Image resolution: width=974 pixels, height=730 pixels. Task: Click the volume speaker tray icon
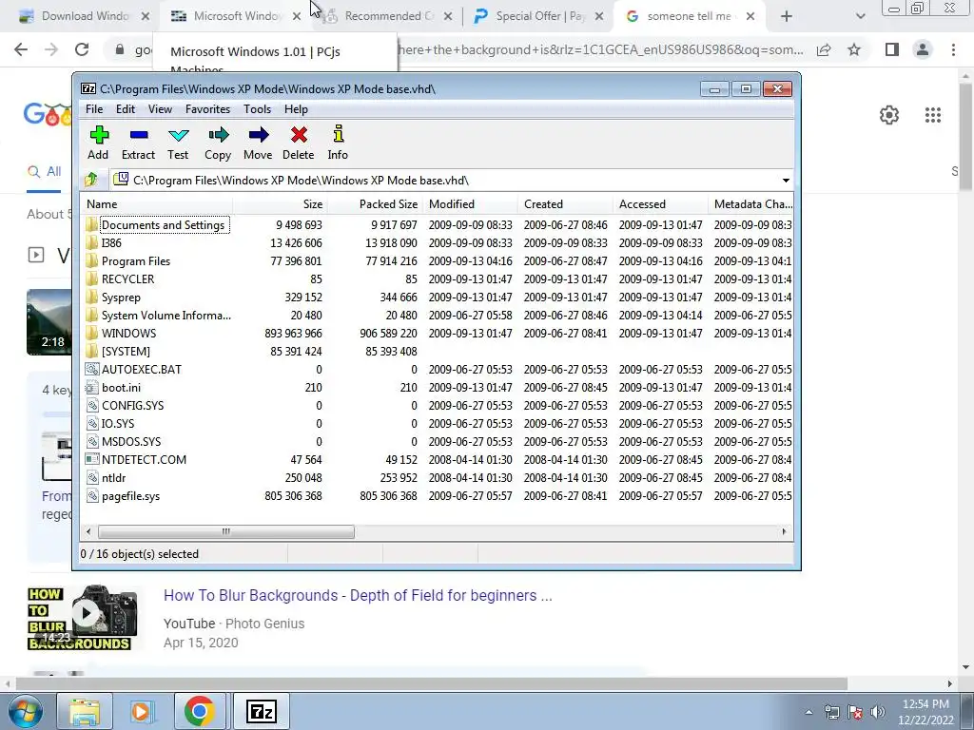tap(878, 712)
